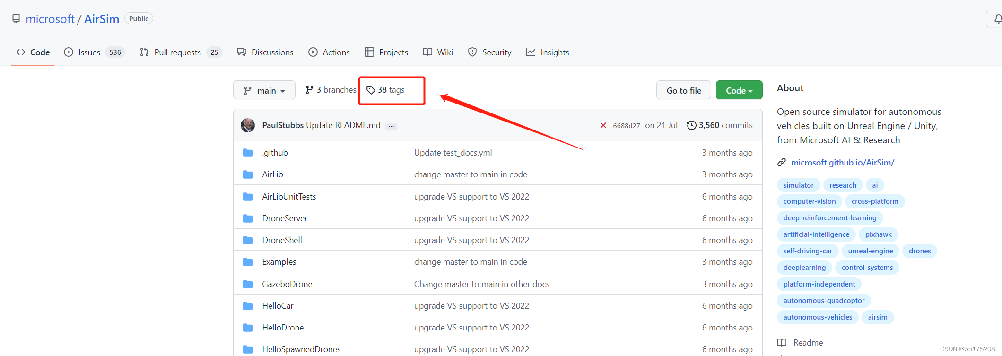Select the research topic tag
The width and height of the screenshot is (1002, 356).
843,185
